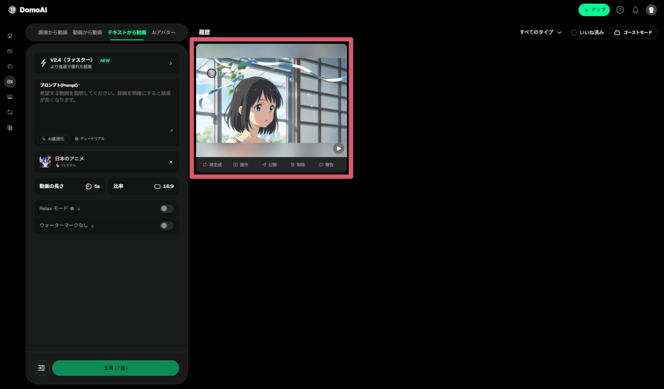Enable the ウォーターマークなし toggle

pos(166,226)
